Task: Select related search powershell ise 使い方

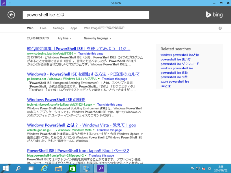Action: click(176, 60)
